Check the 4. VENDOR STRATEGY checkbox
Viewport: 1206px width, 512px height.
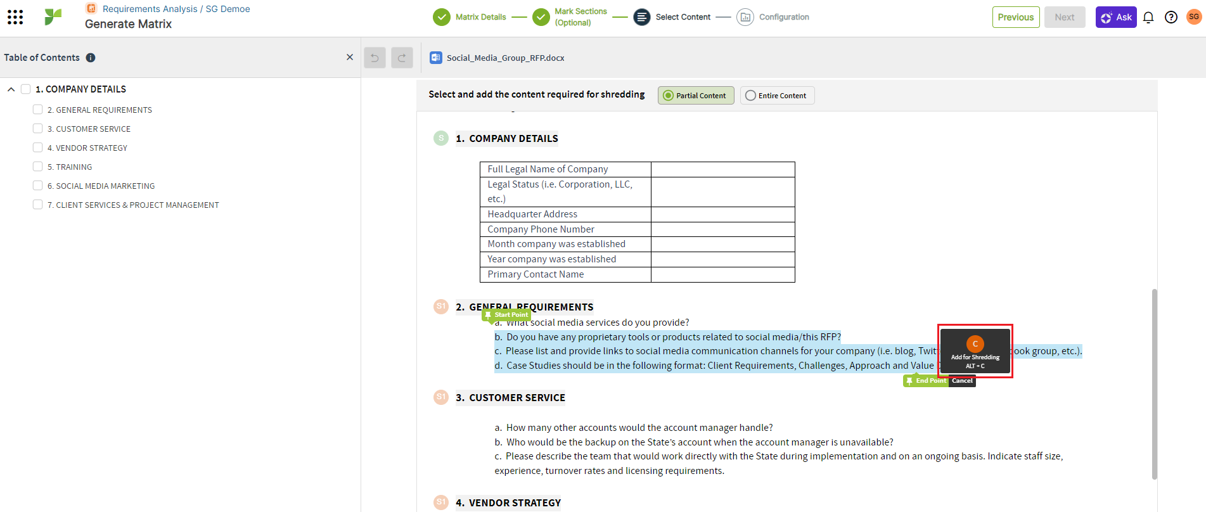[38, 148]
